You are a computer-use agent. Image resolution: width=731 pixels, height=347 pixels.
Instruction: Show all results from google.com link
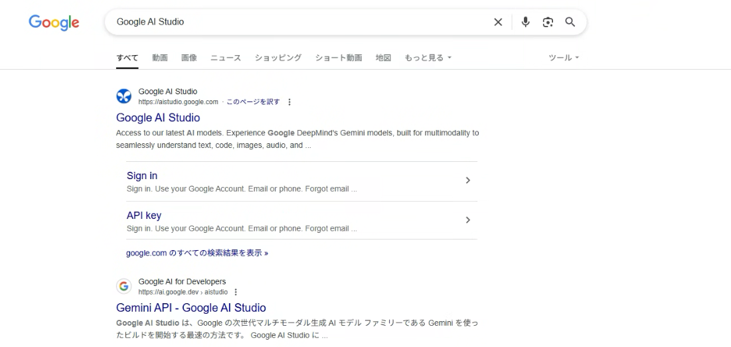(x=197, y=253)
